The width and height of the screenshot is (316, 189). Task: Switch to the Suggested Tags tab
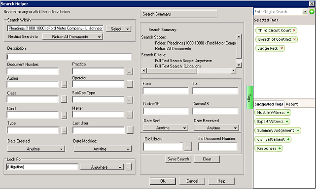[269, 104]
